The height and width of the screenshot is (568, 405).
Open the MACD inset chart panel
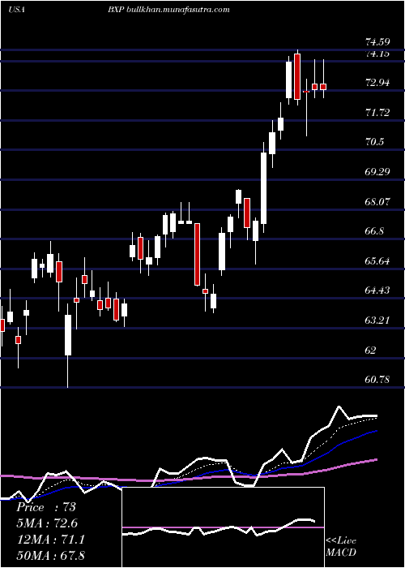point(223,527)
